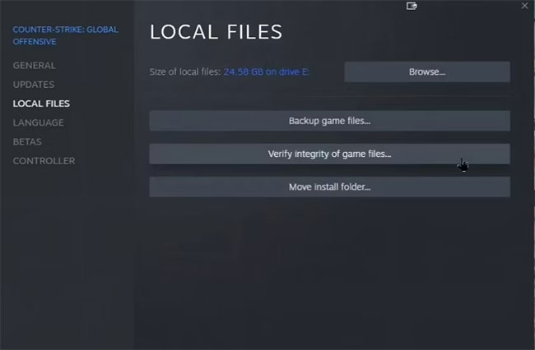Click the LOCAL FILES page heading
Viewport: 535px width, 350px height.
(x=216, y=32)
